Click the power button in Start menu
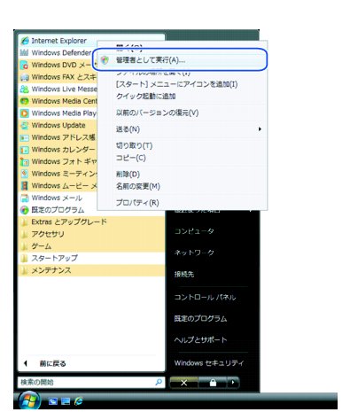350x420 pixels. 183,383
